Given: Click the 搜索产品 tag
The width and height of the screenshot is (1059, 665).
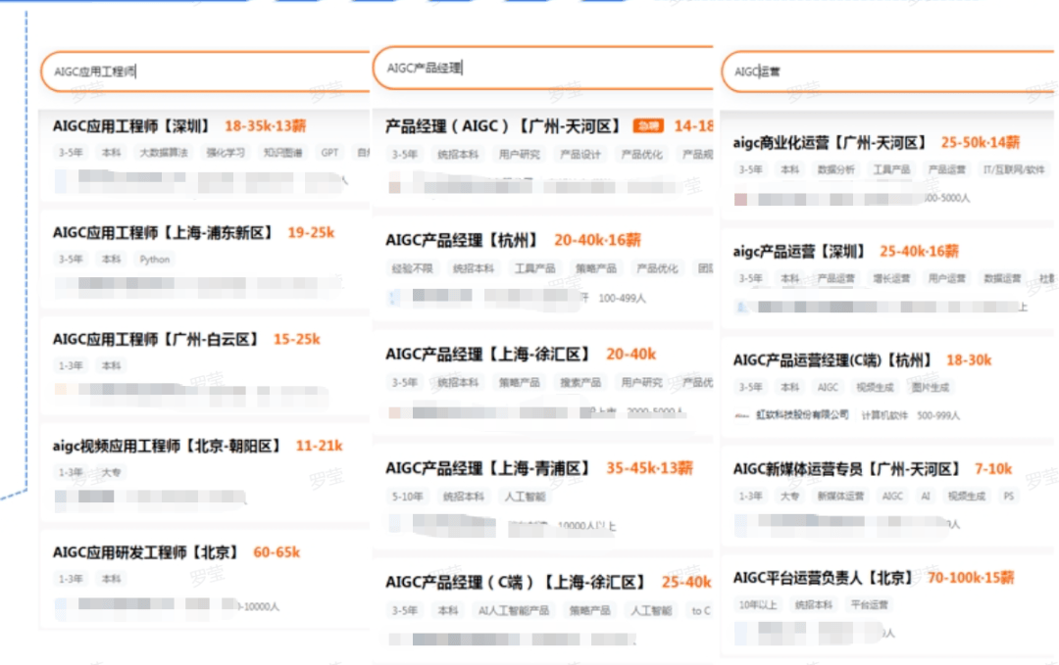Looking at the screenshot, I should 578,383.
